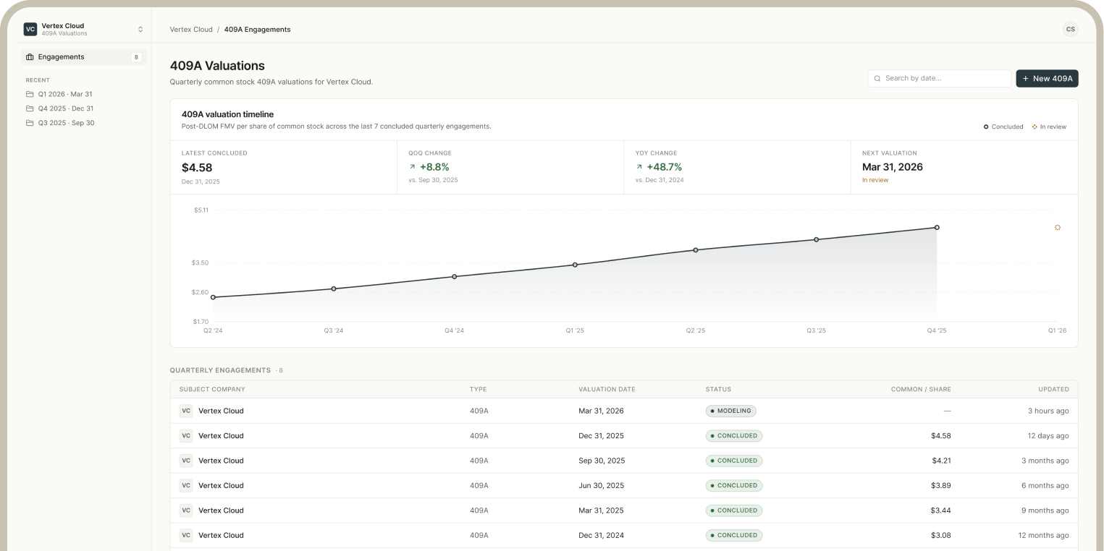The height and width of the screenshot is (551, 1104).
Task: Click VC icon in Jun 30, 2025 row
Action: coord(186,486)
